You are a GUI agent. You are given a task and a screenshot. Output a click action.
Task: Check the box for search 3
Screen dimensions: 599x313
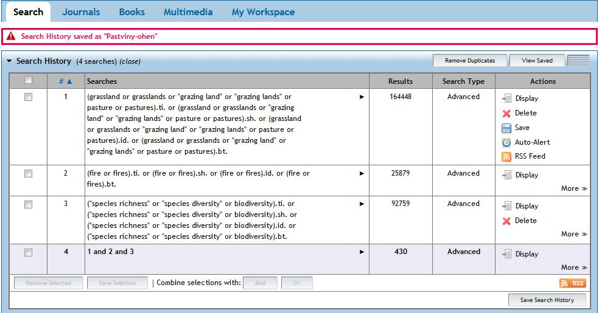[x=28, y=204]
